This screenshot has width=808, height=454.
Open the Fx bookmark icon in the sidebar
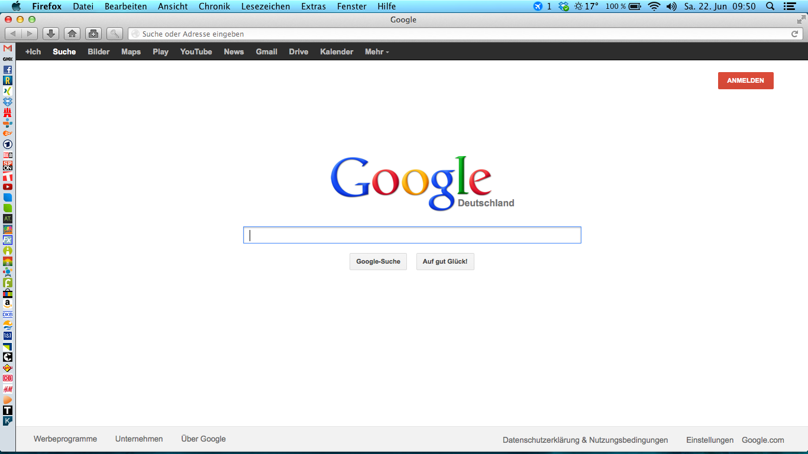[8, 240]
